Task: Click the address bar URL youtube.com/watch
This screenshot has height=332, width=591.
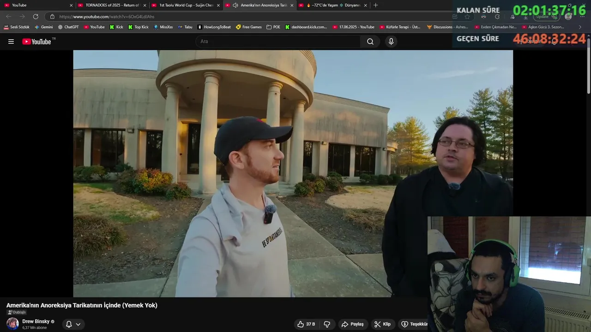Action: (x=107, y=17)
